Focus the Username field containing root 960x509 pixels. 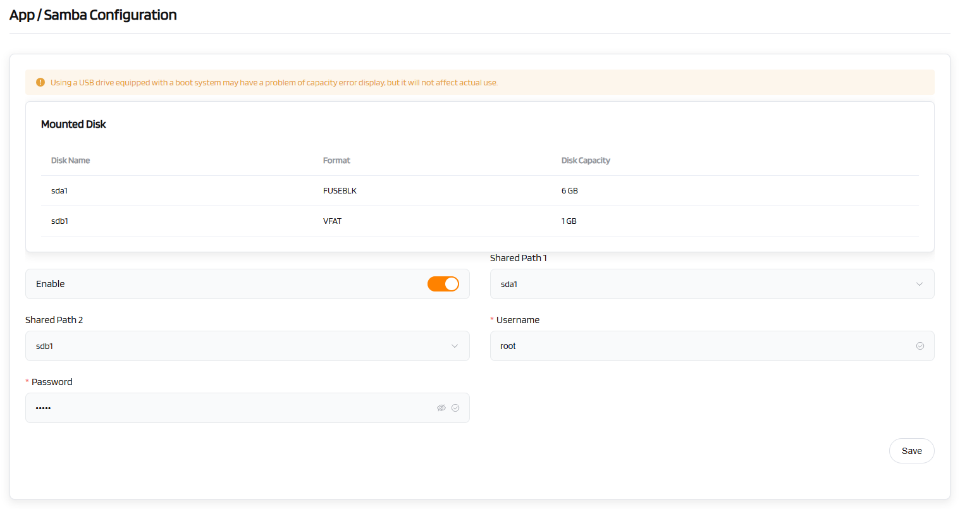coord(696,346)
